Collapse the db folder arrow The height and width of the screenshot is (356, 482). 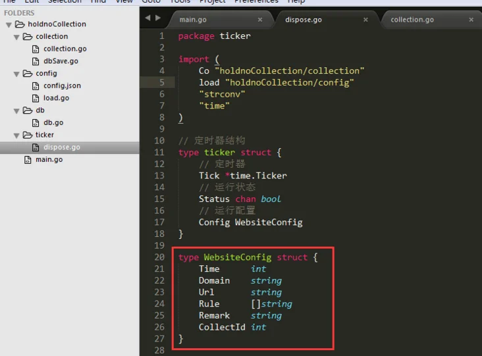pos(17,111)
